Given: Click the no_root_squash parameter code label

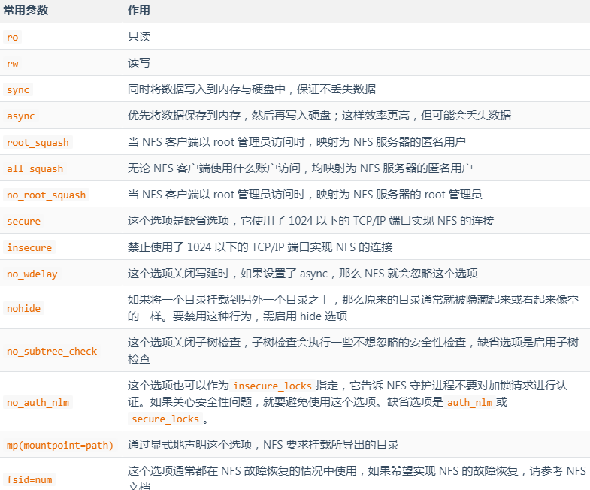Looking at the screenshot, I should (x=47, y=195).
